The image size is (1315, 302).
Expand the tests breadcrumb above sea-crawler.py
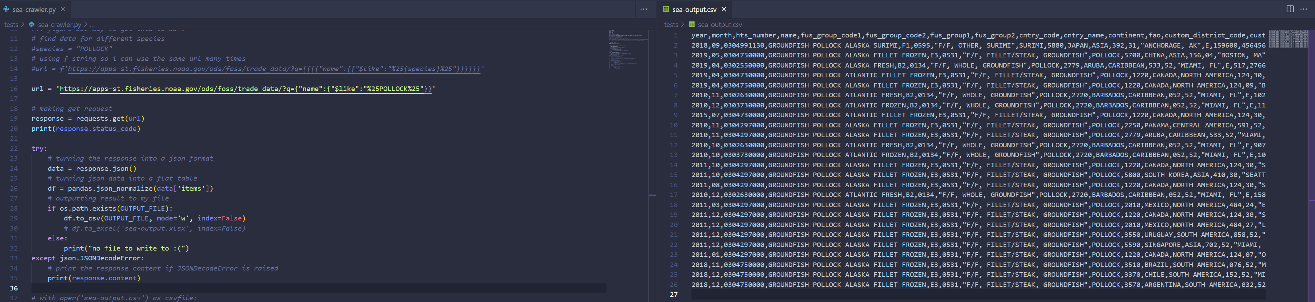click(11, 24)
